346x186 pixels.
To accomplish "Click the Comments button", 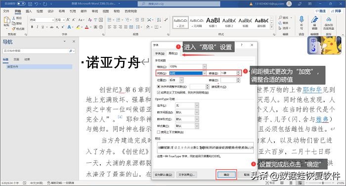I will pyautogui.click(x=321, y=11).
